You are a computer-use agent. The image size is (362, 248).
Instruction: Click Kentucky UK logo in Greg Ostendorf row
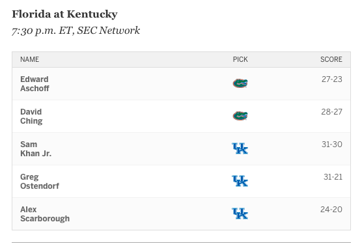click(240, 181)
